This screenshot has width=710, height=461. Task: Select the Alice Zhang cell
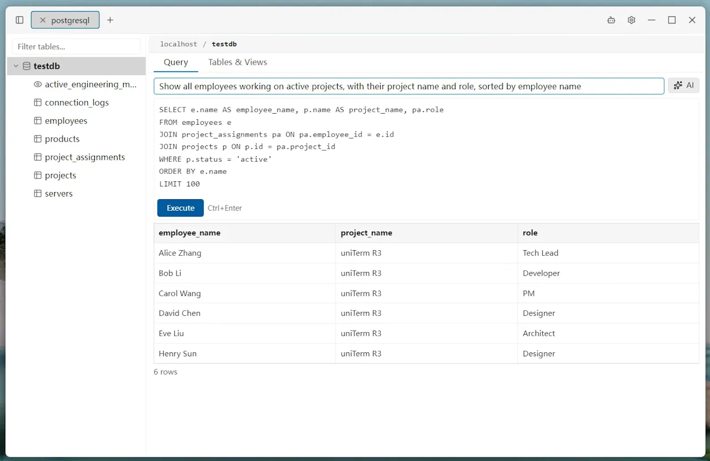245,253
